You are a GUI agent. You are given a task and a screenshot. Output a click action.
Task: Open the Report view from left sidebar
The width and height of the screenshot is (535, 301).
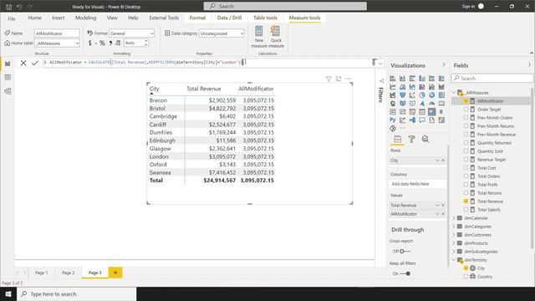coord(8,64)
